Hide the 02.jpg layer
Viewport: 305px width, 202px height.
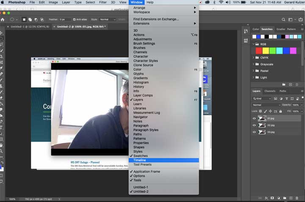254,125
